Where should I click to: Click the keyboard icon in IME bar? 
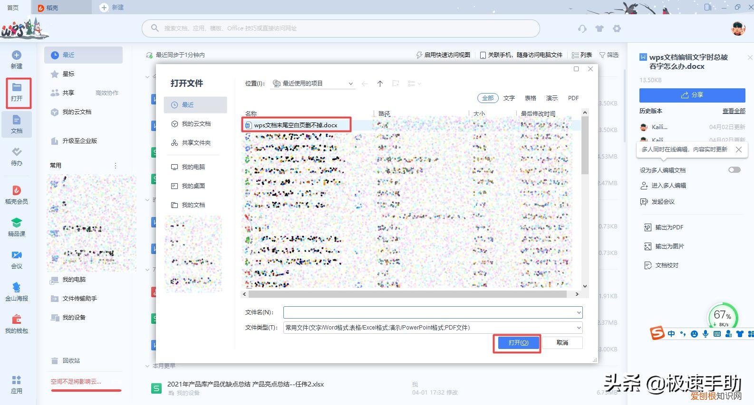717,334
